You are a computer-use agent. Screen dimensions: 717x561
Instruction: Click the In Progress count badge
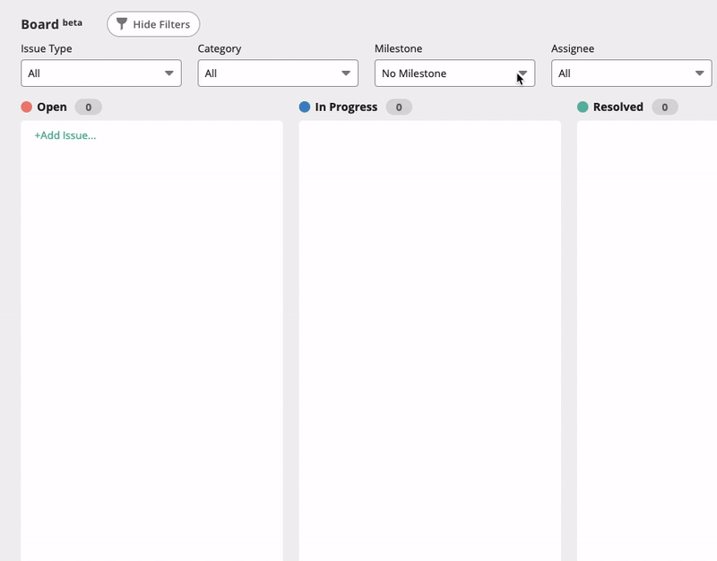coord(399,107)
